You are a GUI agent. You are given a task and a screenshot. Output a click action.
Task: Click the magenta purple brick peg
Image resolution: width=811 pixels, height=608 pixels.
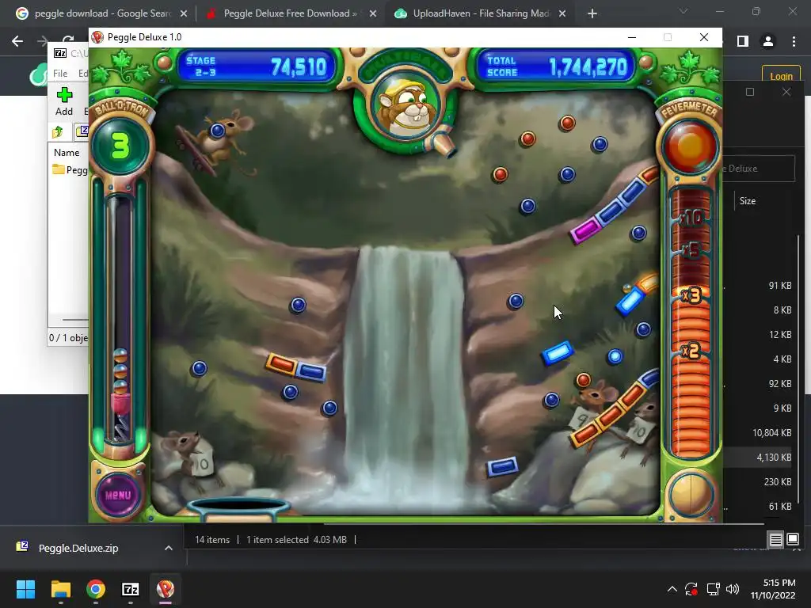(x=585, y=230)
